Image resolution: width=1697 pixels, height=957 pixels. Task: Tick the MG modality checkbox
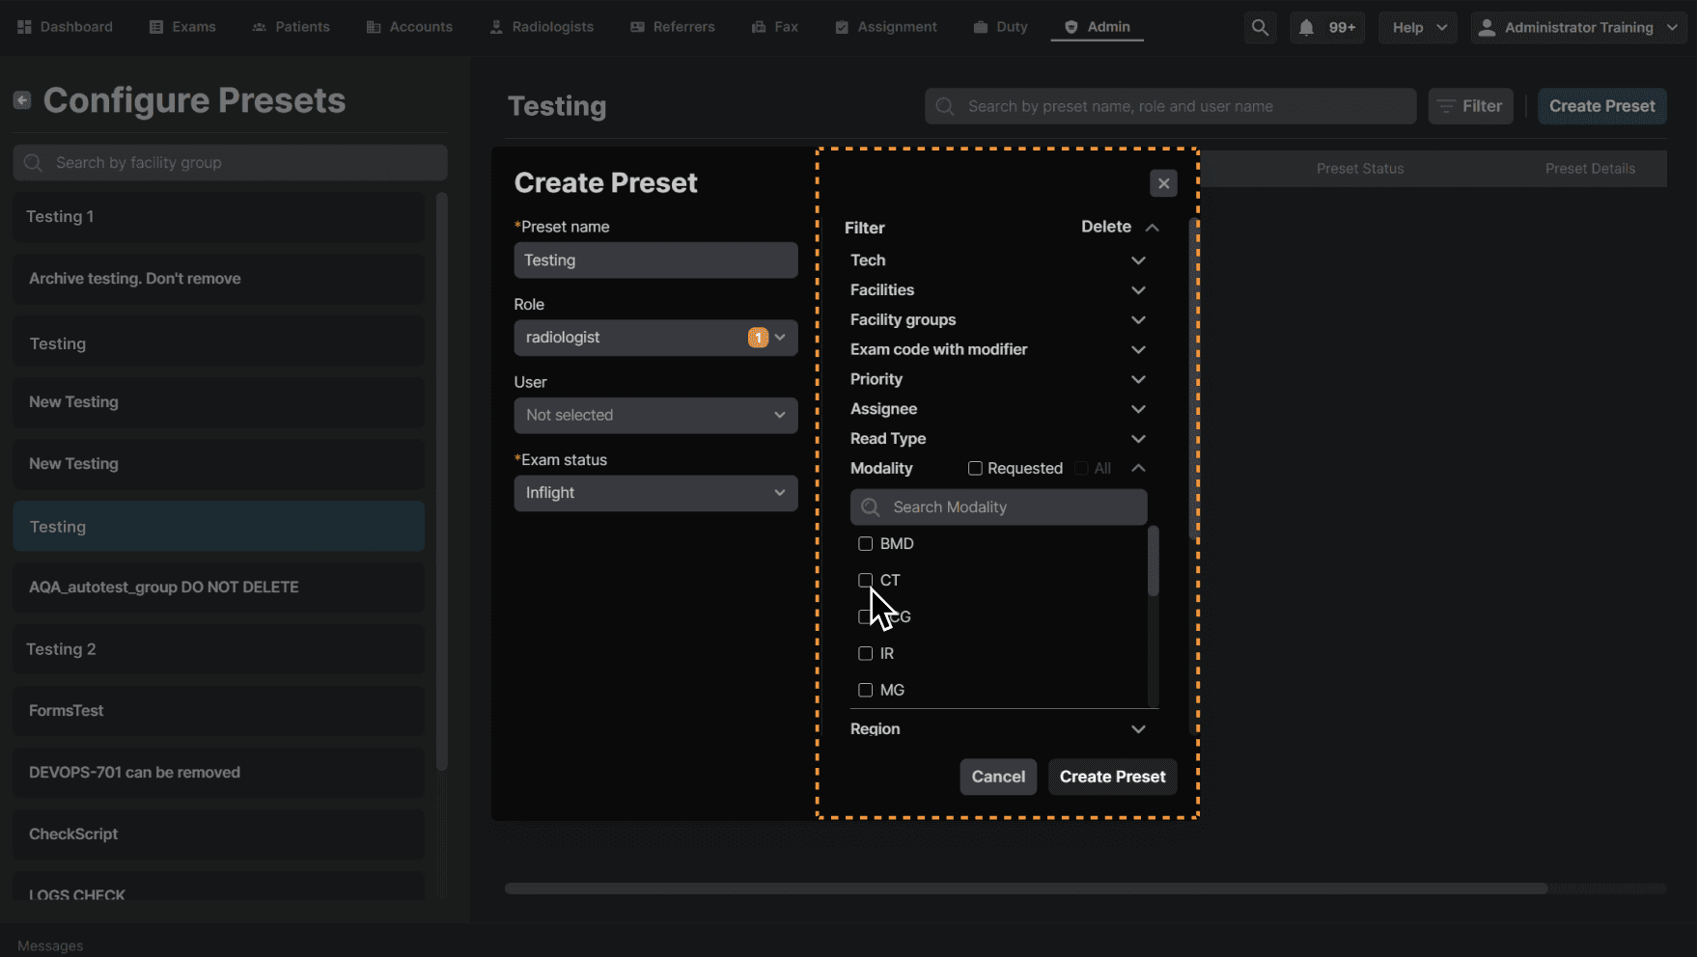click(865, 691)
